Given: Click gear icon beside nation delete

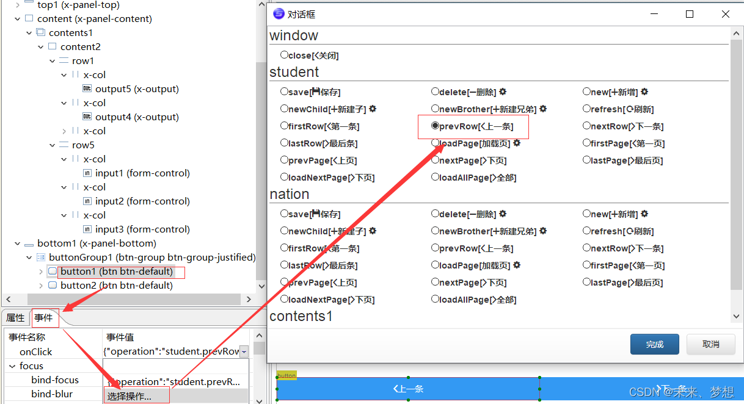Looking at the screenshot, I should coord(503,214).
